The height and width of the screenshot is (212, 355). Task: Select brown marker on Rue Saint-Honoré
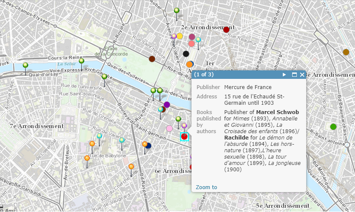[152, 59]
